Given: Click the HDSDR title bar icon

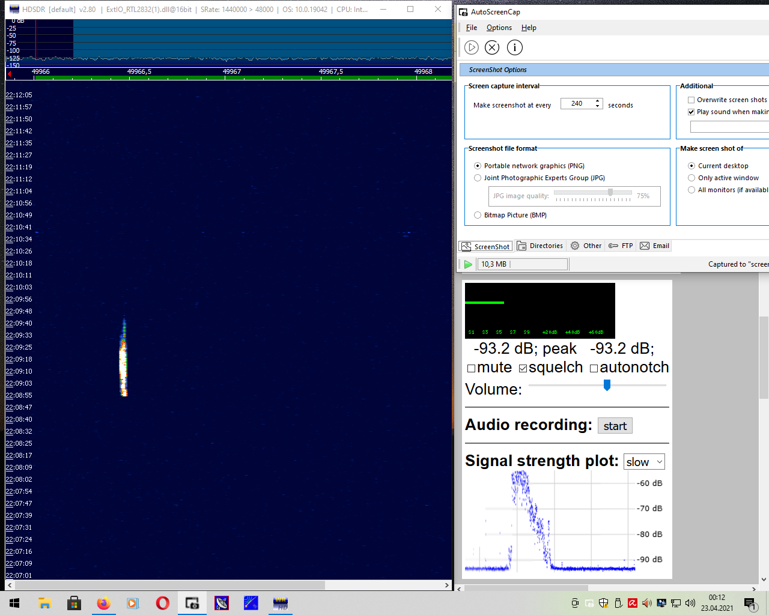Looking at the screenshot, I should point(14,9).
